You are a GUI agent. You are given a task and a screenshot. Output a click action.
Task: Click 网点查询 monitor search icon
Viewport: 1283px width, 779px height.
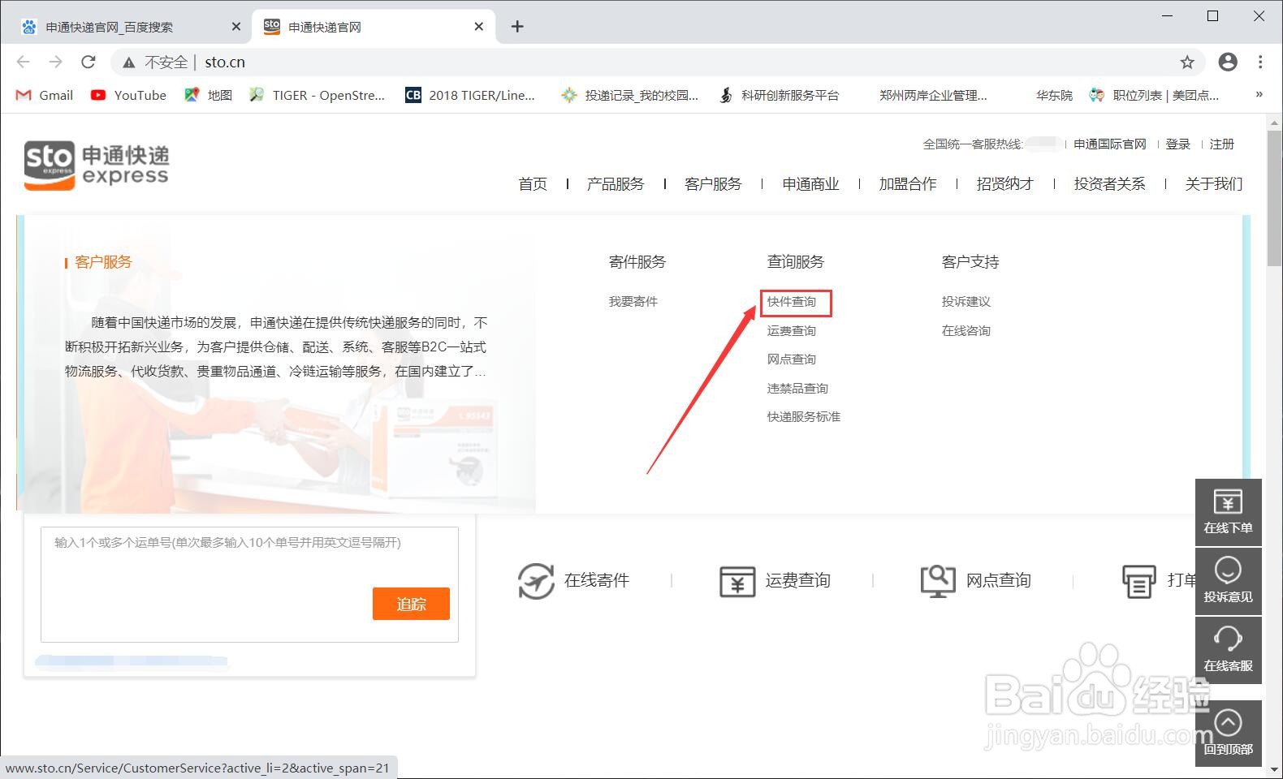pos(938,581)
